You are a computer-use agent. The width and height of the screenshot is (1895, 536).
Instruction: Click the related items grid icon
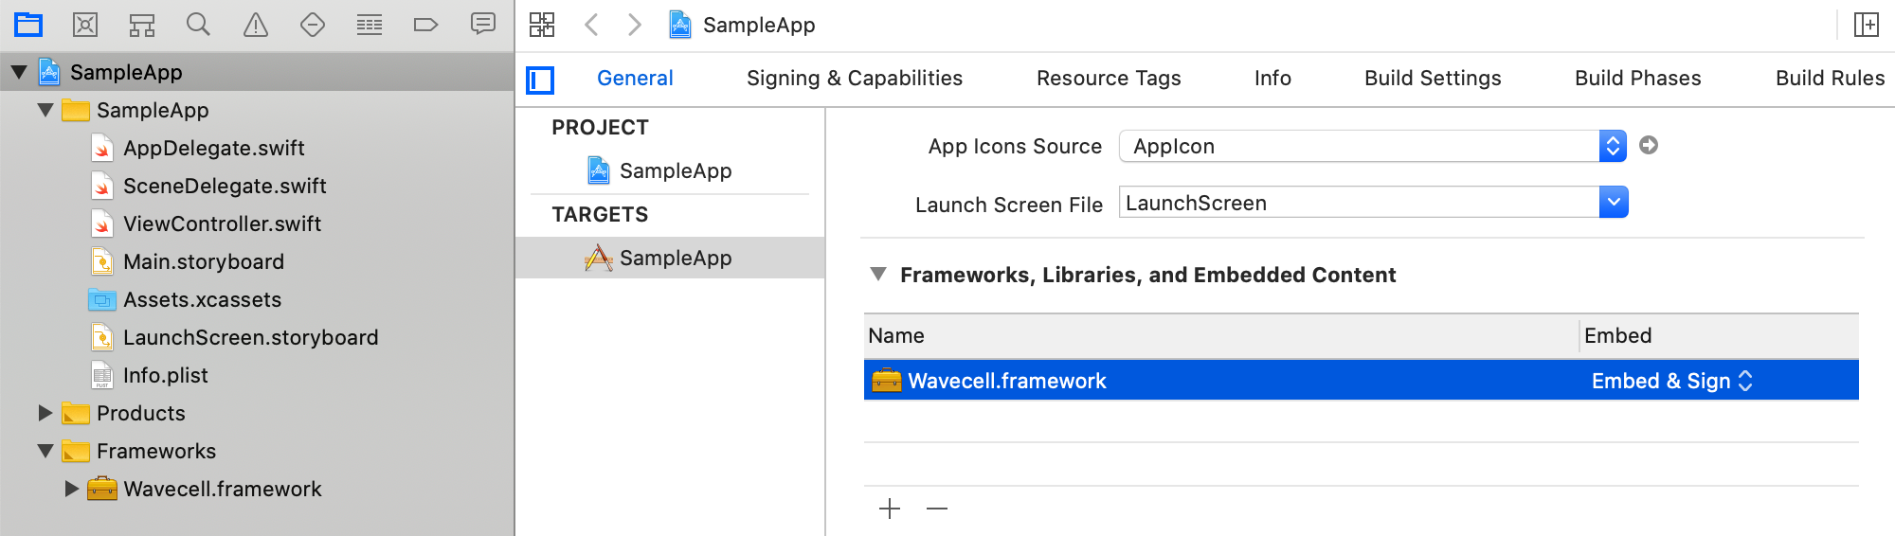tap(542, 25)
